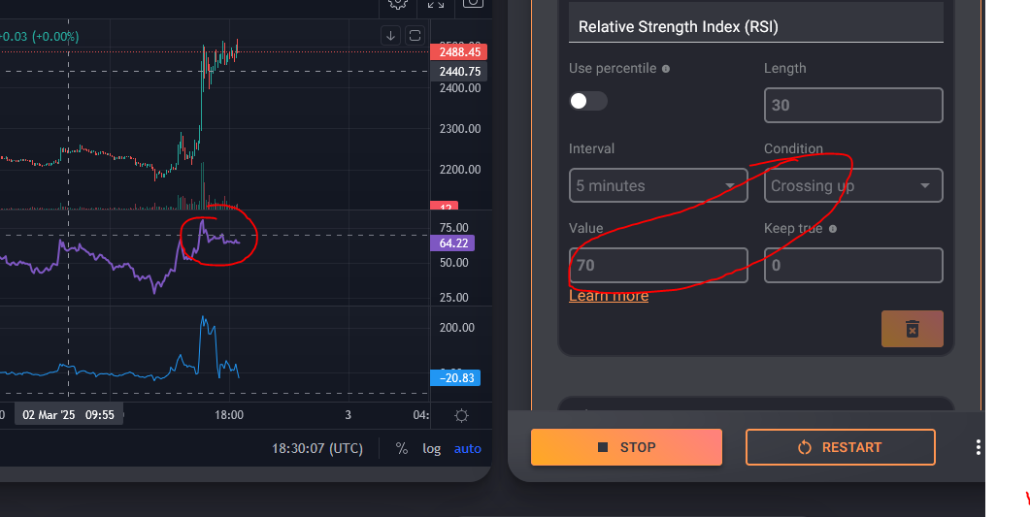The width and height of the screenshot is (1030, 517).
Task: Click the Keep true info icon
Action: 832,229
